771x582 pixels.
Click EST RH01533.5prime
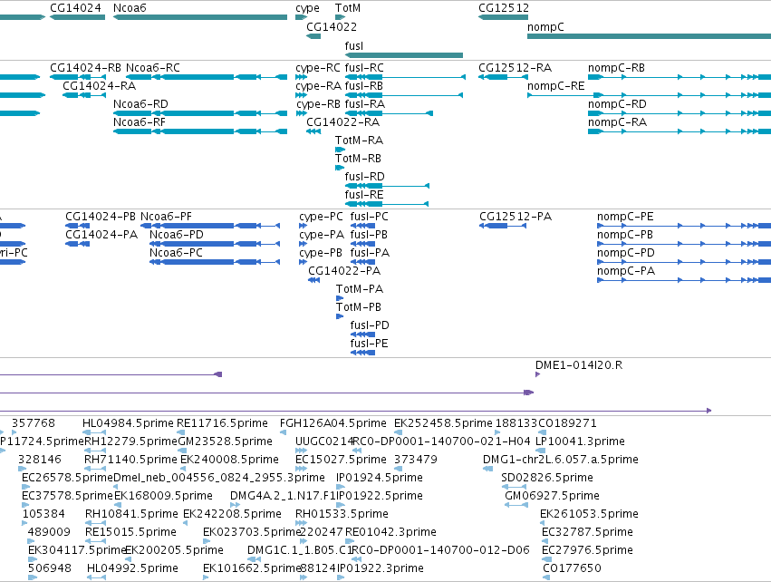(x=301, y=523)
